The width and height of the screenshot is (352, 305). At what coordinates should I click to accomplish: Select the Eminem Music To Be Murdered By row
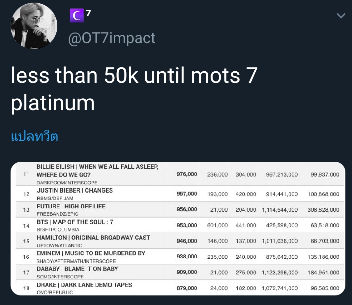(x=180, y=256)
